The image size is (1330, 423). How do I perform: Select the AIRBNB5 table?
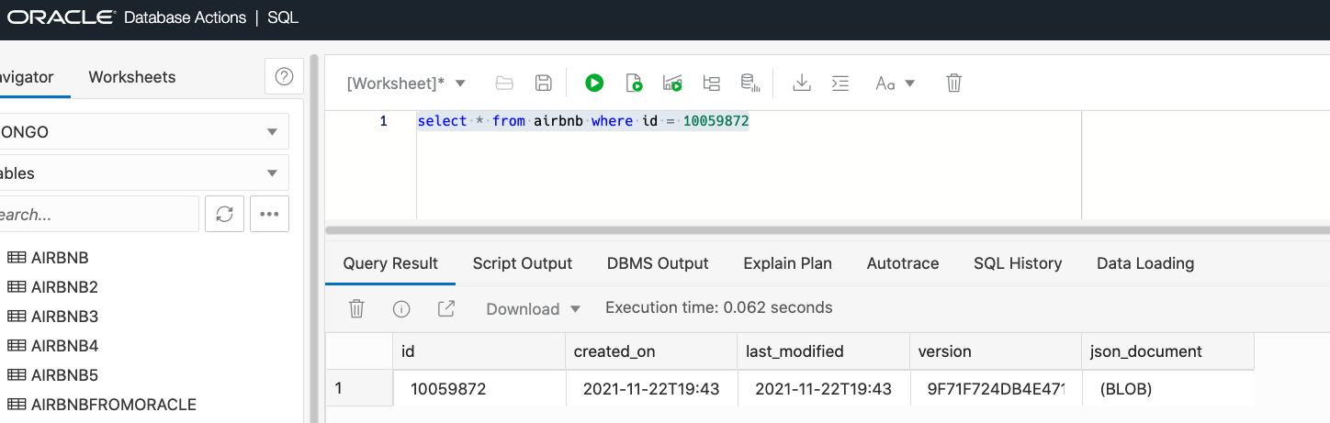click(64, 375)
